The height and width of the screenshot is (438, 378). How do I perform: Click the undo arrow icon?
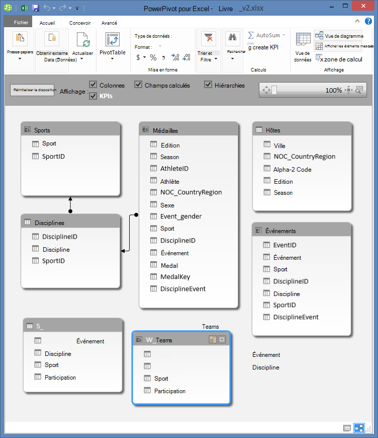coord(47,8)
